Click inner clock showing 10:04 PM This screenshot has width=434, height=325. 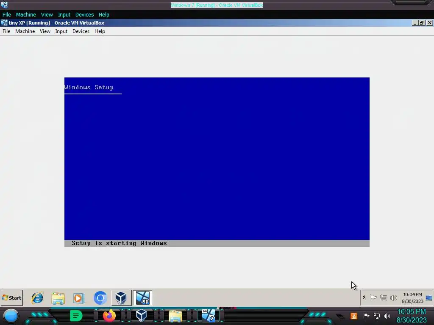(412, 297)
